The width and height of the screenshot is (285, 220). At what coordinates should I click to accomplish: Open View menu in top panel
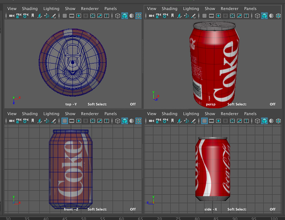pyautogui.click(x=12, y=8)
